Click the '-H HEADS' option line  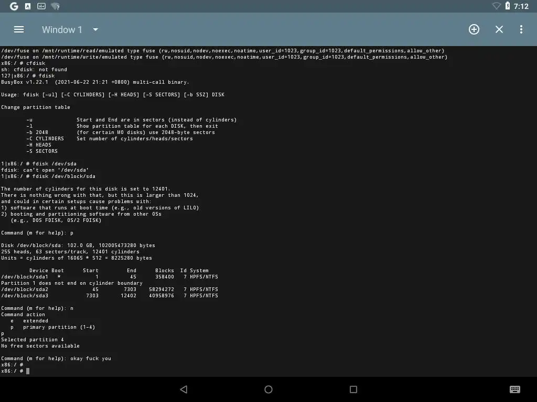[x=39, y=144]
